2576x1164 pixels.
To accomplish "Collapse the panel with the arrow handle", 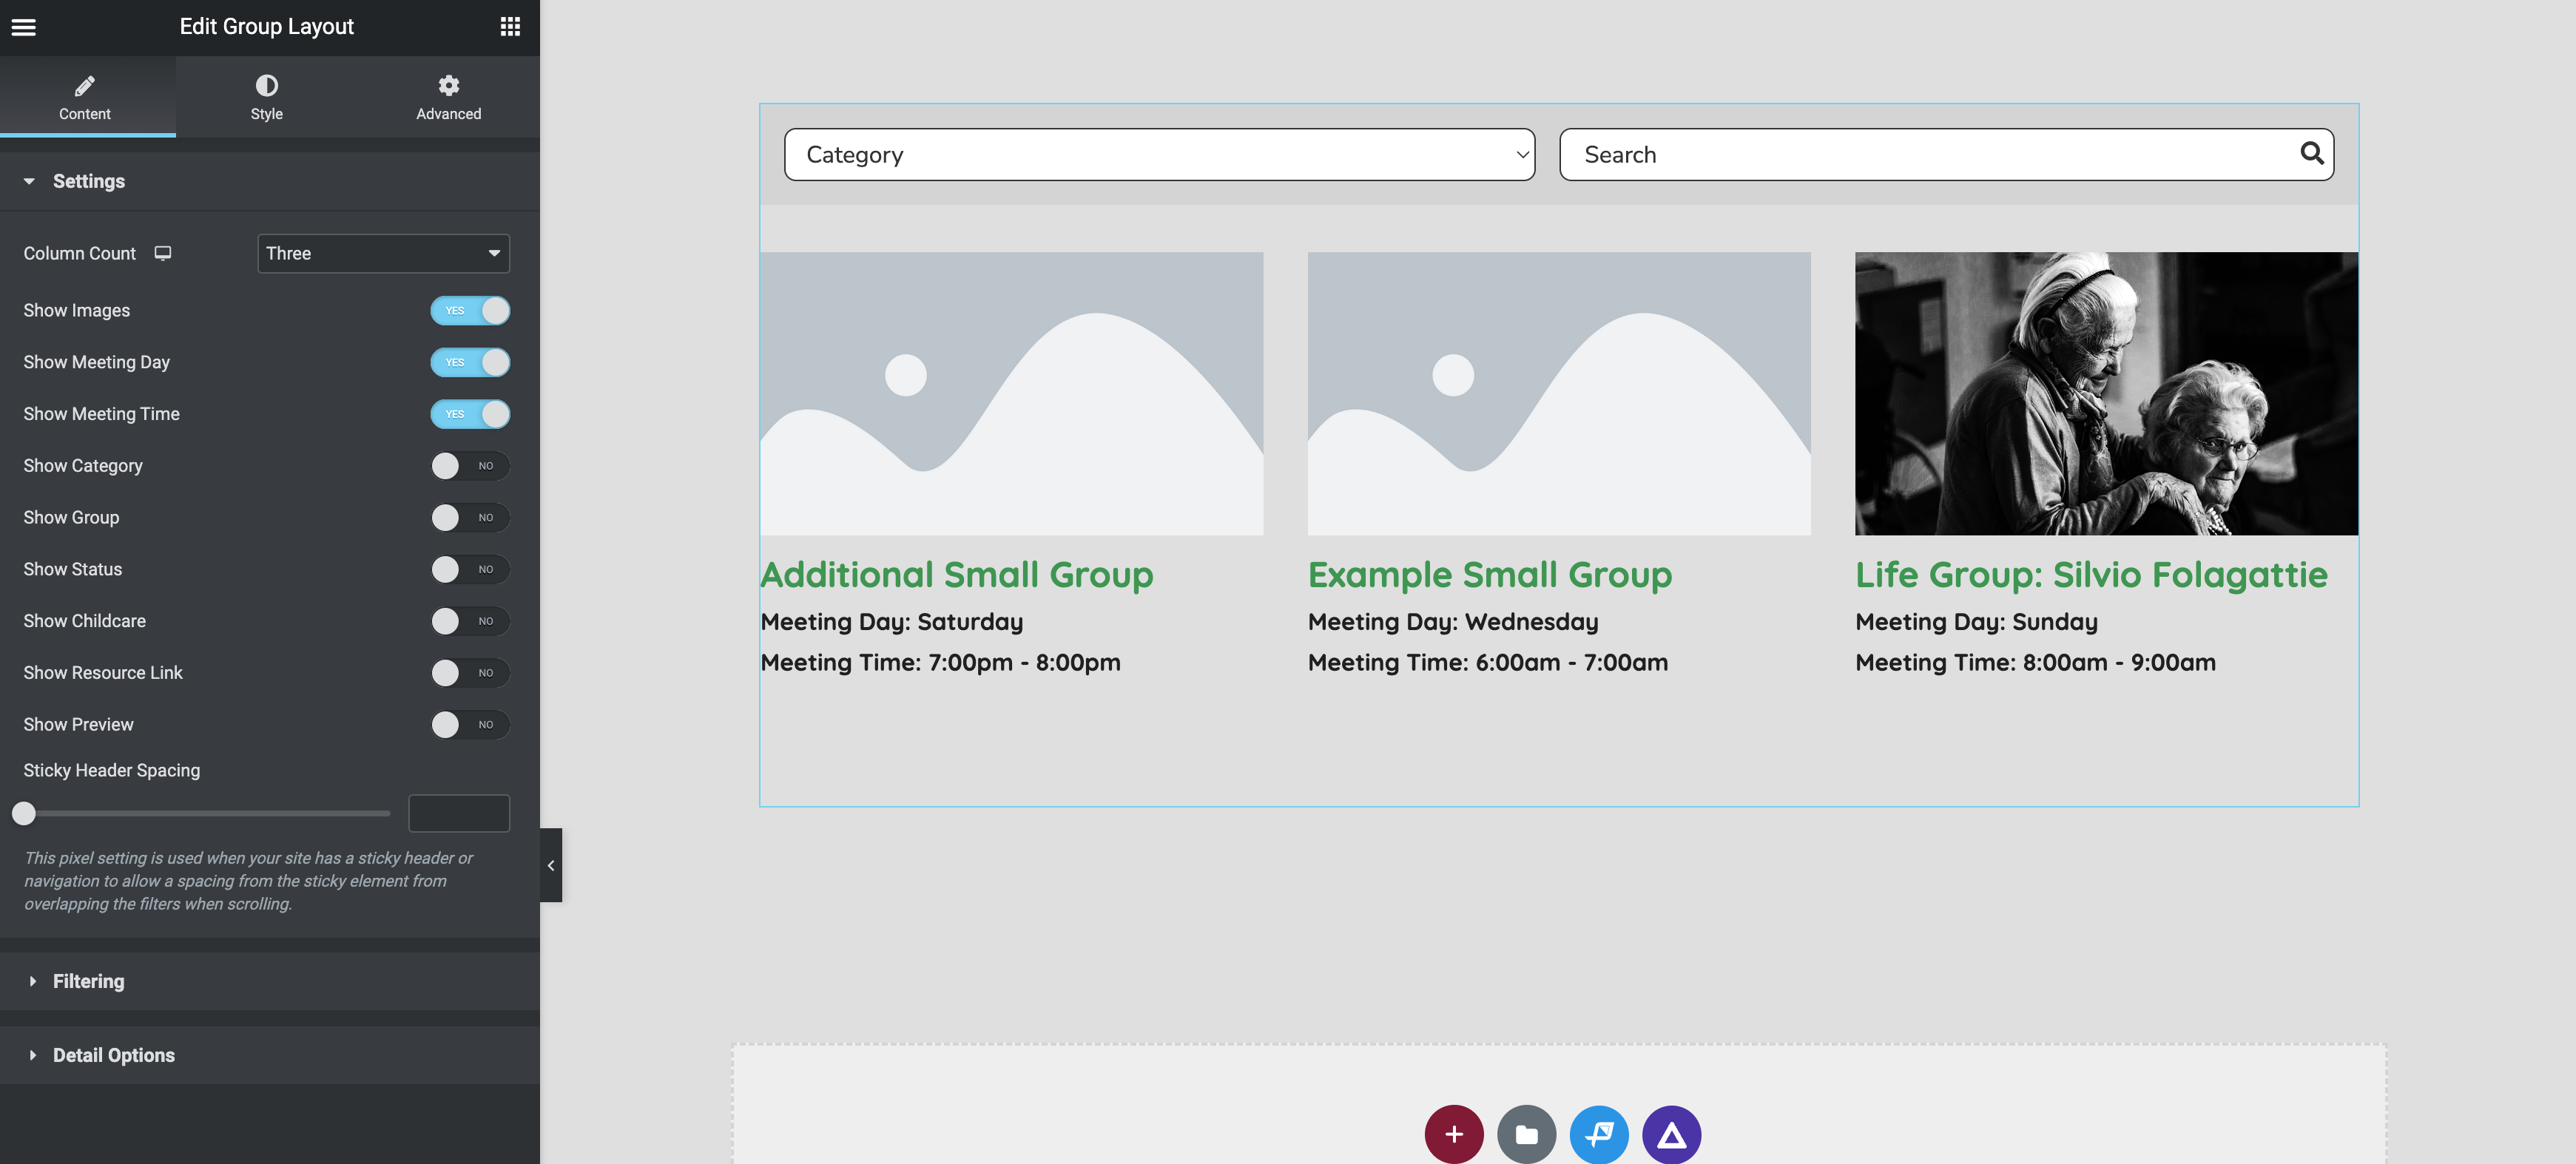I will tap(551, 865).
